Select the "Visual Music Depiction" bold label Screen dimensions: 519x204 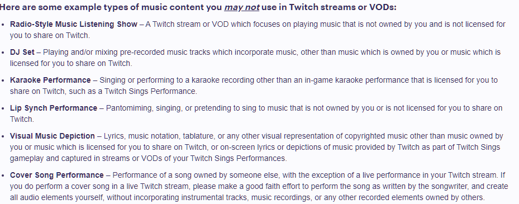(x=53, y=136)
